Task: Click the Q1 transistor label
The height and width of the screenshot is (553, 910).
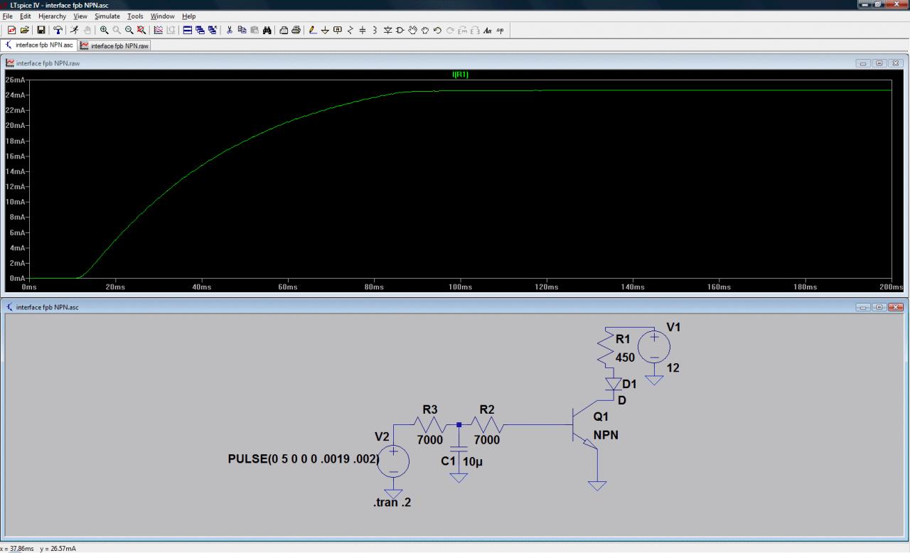Action: 601,417
